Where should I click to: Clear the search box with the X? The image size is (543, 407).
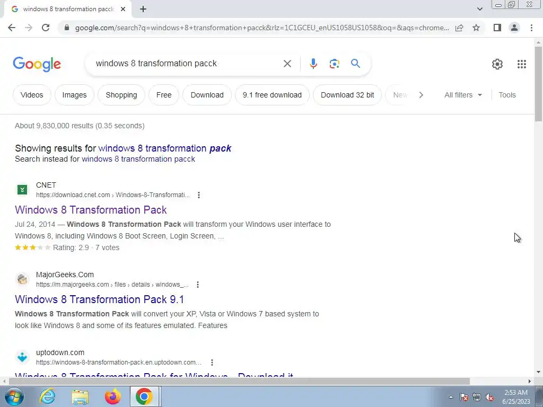pyautogui.click(x=287, y=64)
